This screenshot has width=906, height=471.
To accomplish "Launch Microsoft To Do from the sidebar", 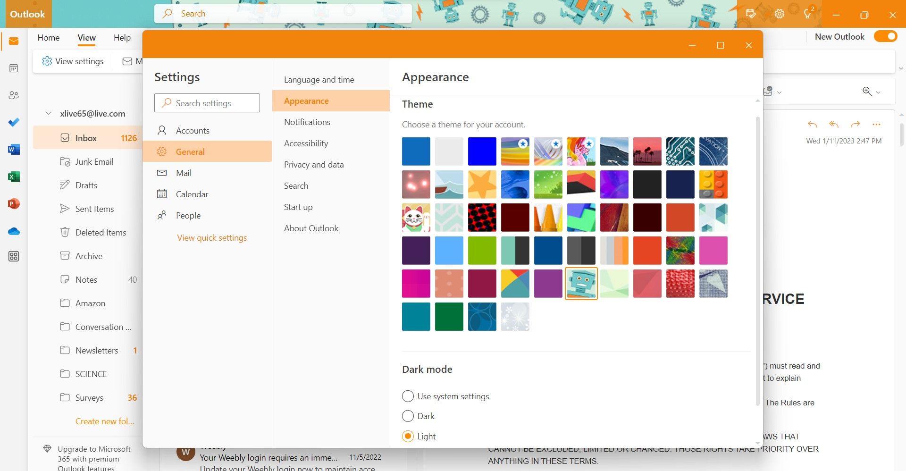I will pyautogui.click(x=14, y=122).
